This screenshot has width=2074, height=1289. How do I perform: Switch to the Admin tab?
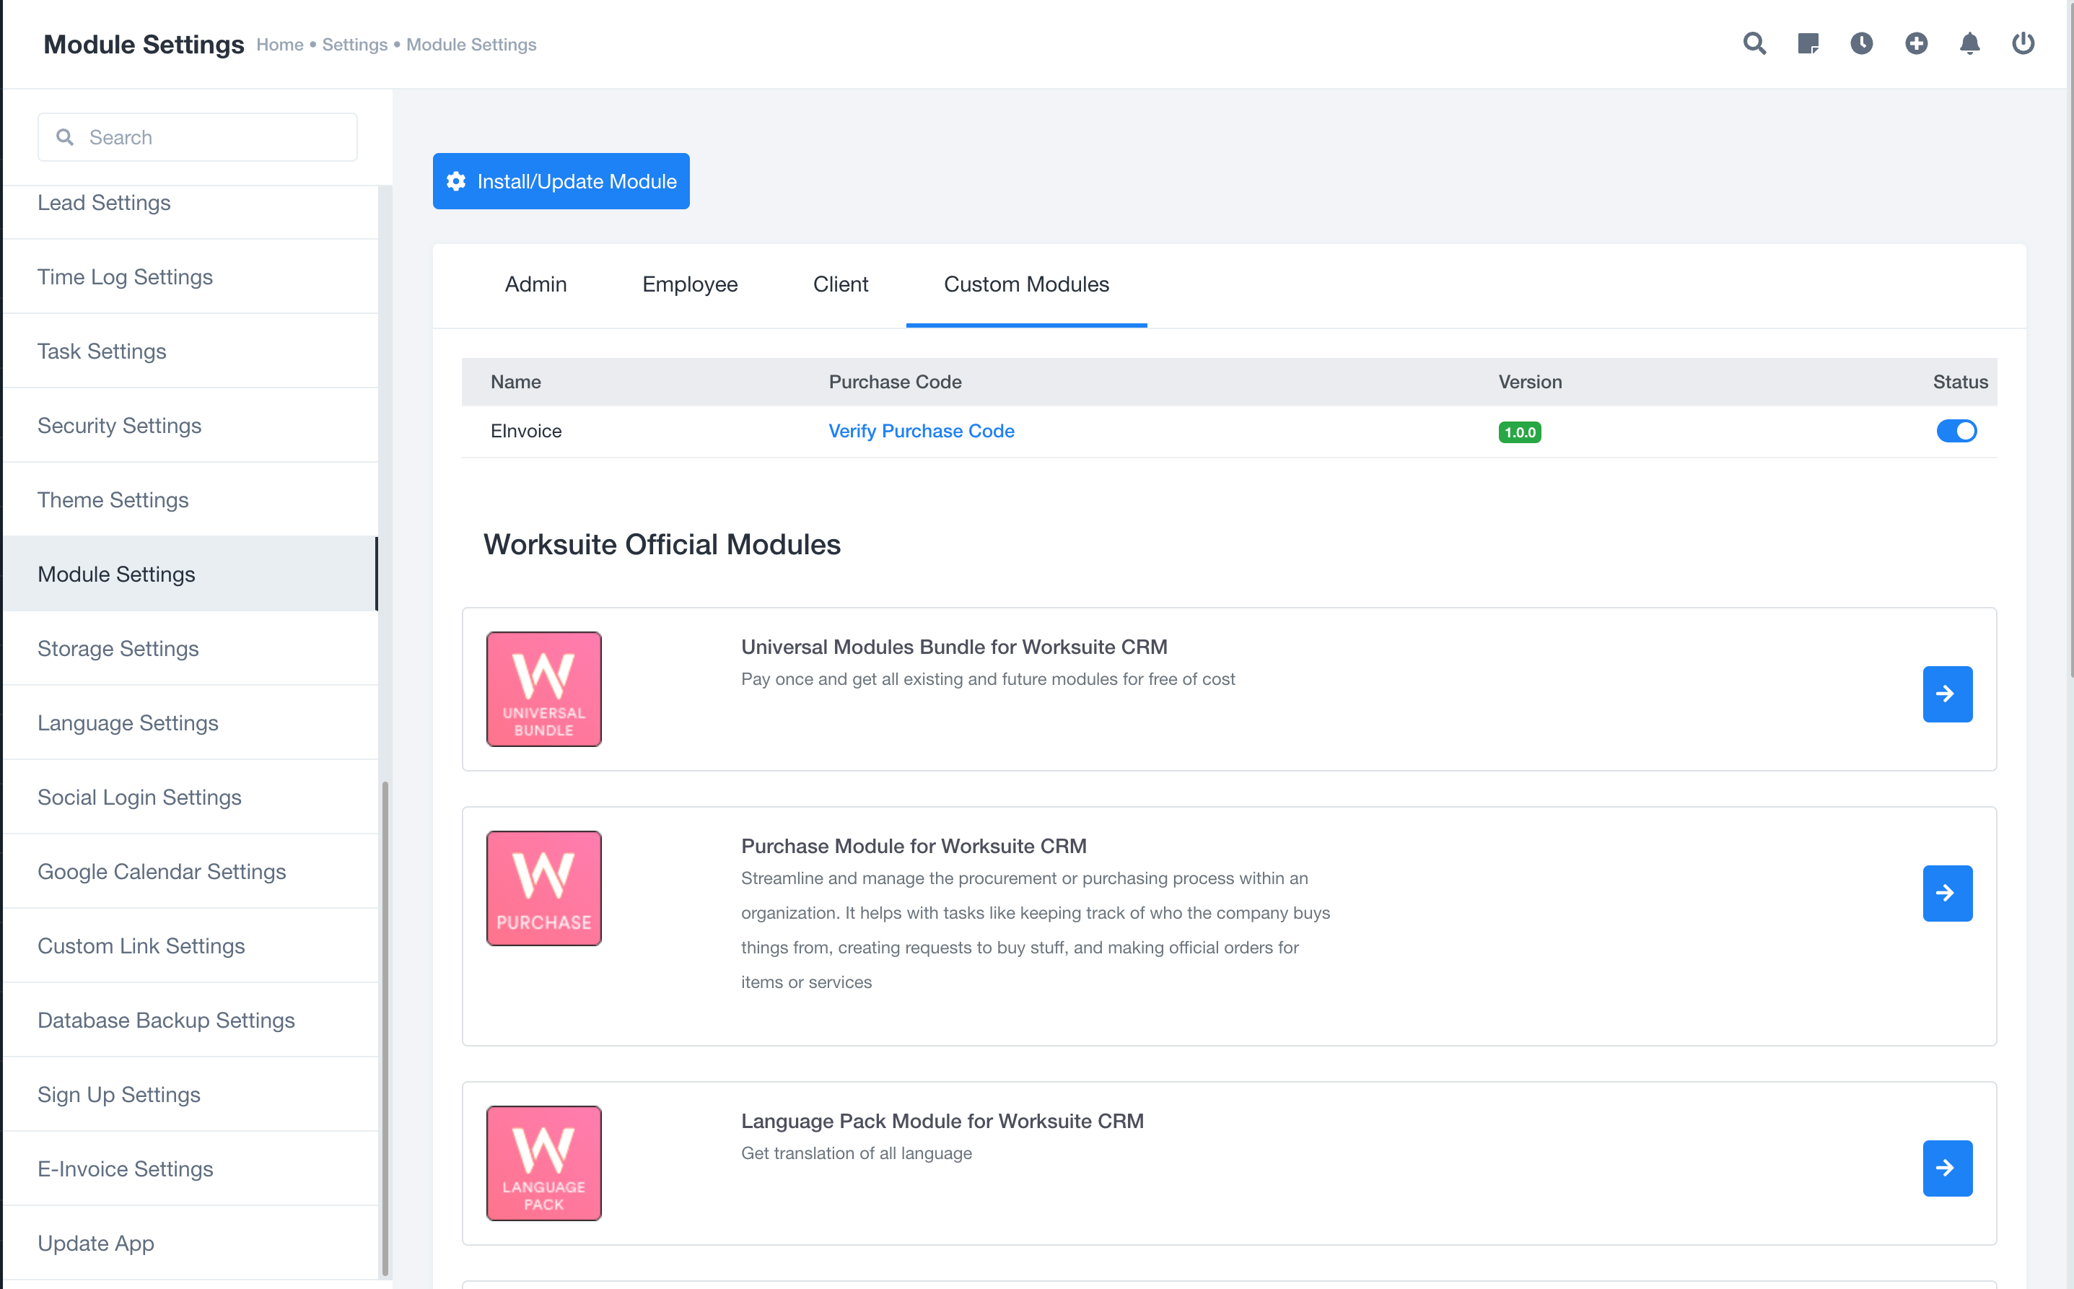[535, 285]
